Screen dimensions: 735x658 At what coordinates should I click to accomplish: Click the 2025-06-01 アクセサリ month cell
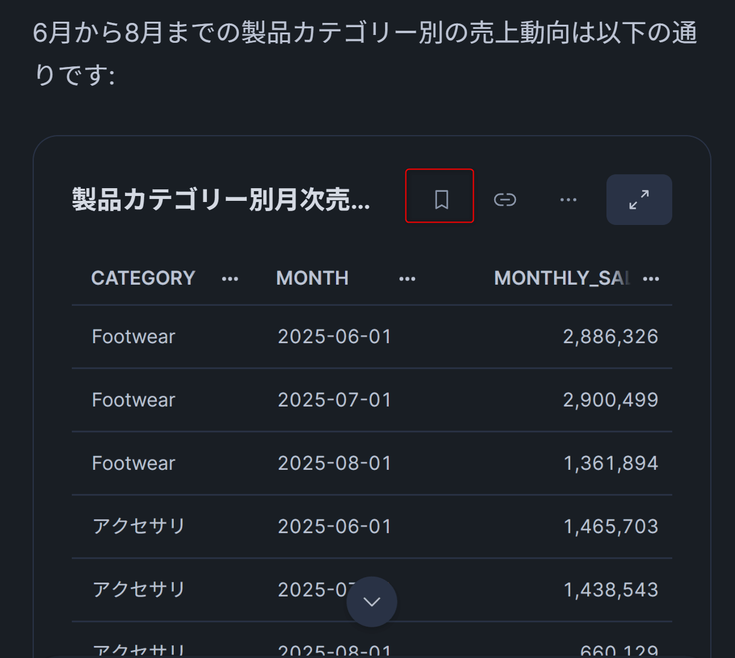334,527
